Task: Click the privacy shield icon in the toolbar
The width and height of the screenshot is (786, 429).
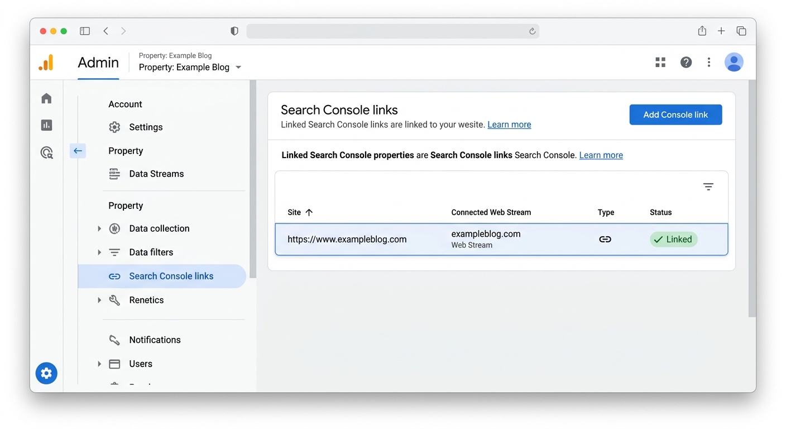Action: pyautogui.click(x=234, y=31)
